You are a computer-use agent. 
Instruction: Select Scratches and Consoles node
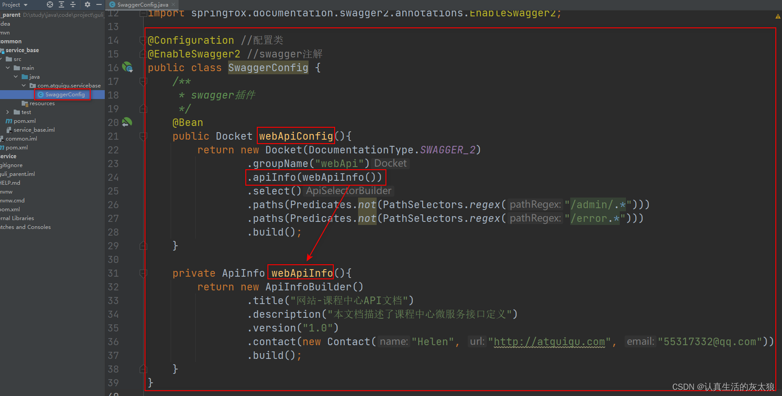coord(25,227)
